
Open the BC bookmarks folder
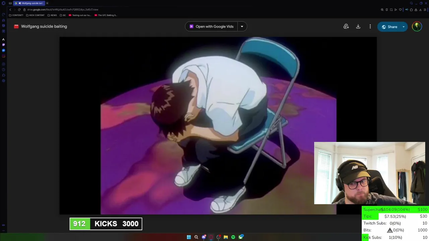click(63, 15)
